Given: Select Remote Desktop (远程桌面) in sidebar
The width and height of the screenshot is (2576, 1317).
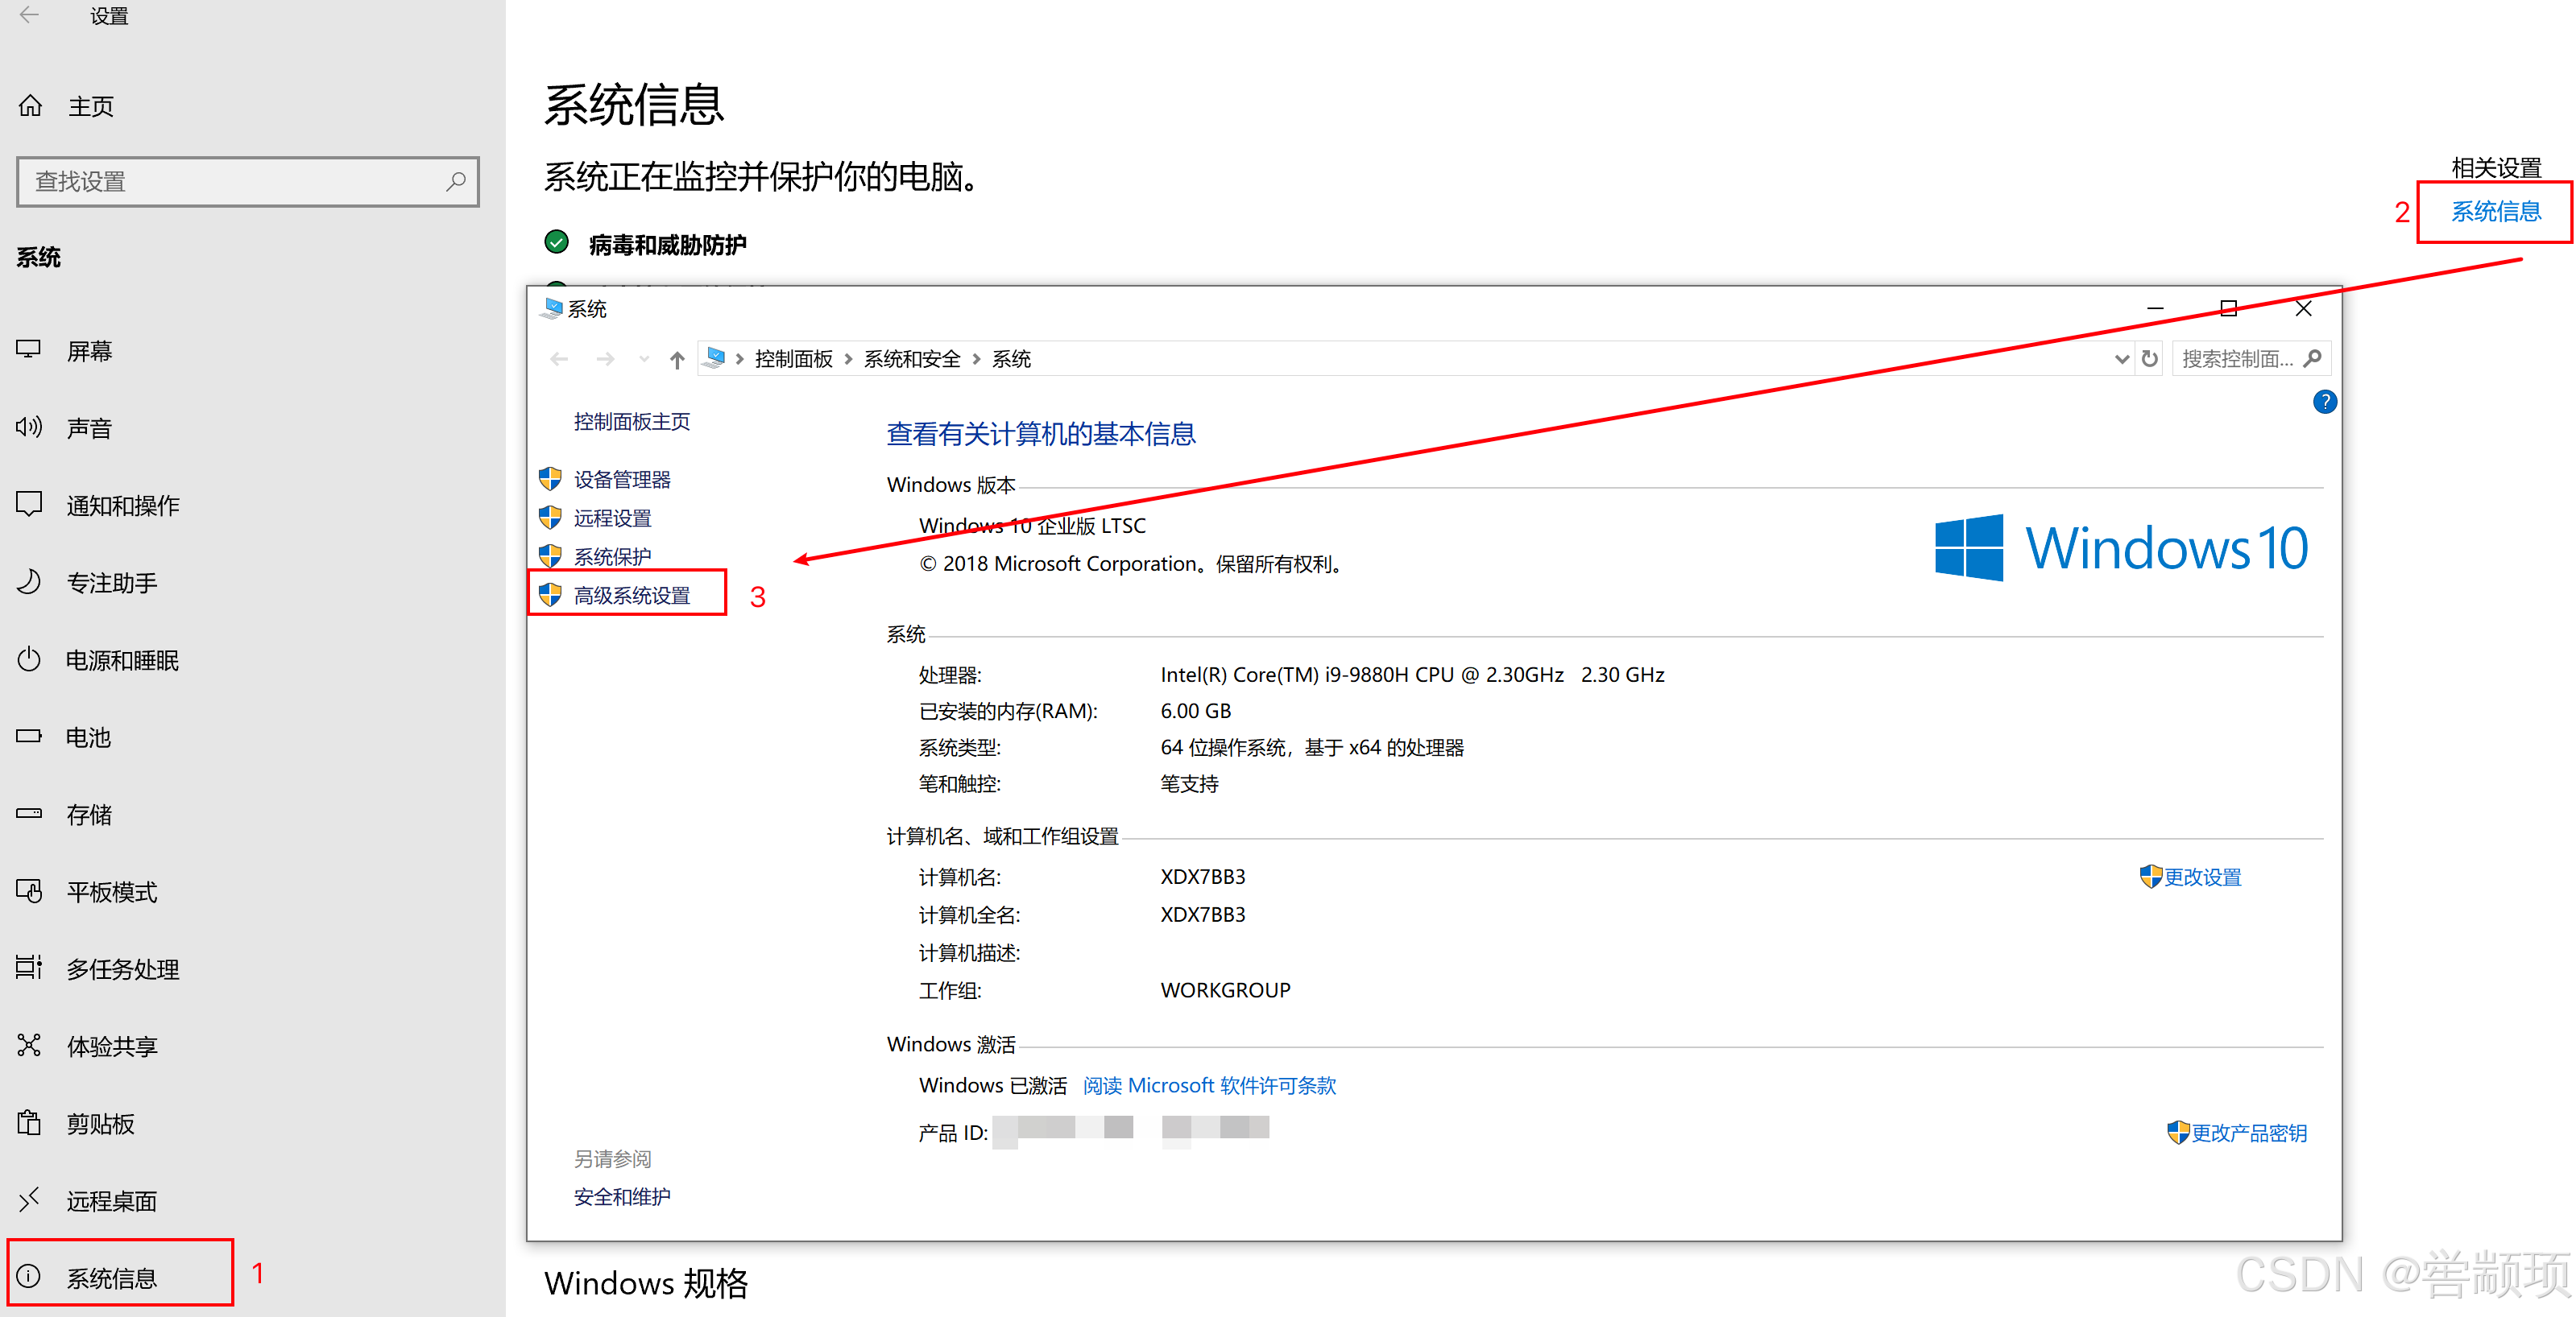Looking at the screenshot, I should click(111, 1200).
